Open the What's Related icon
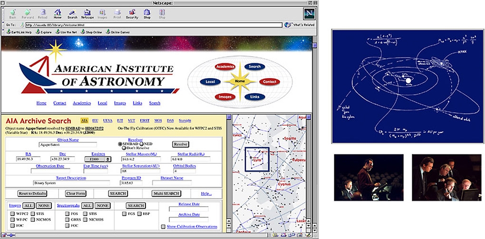This screenshot has width=485, height=239. [x=288, y=25]
